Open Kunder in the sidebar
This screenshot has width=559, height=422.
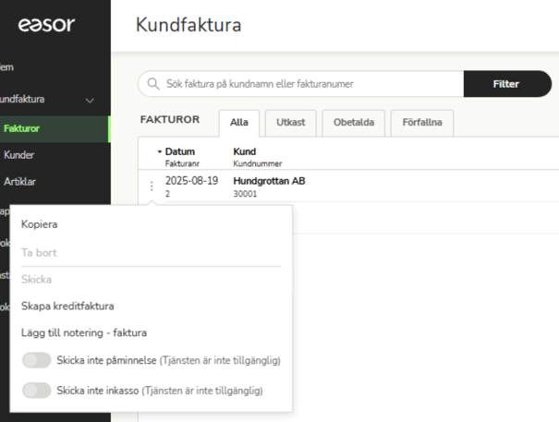tap(18, 155)
